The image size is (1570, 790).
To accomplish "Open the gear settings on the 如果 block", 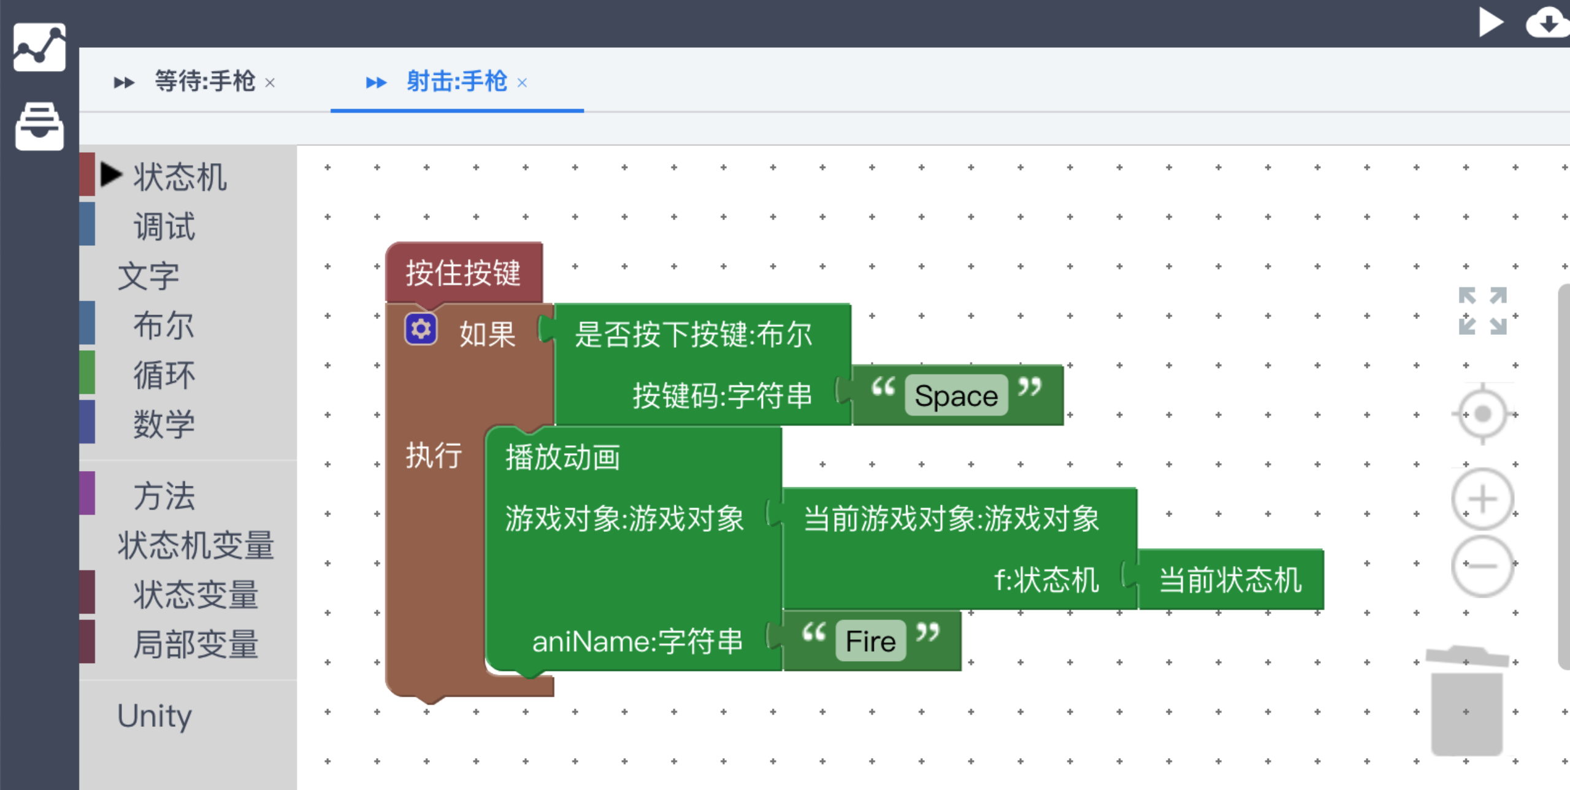I will 421,329.
